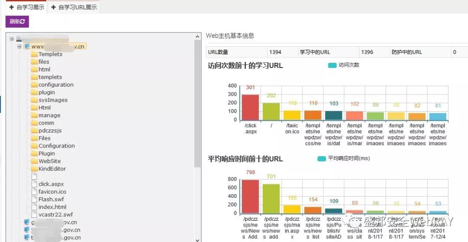
Task: Select the click.aspx file icon
Action: (x=34, y=184)
